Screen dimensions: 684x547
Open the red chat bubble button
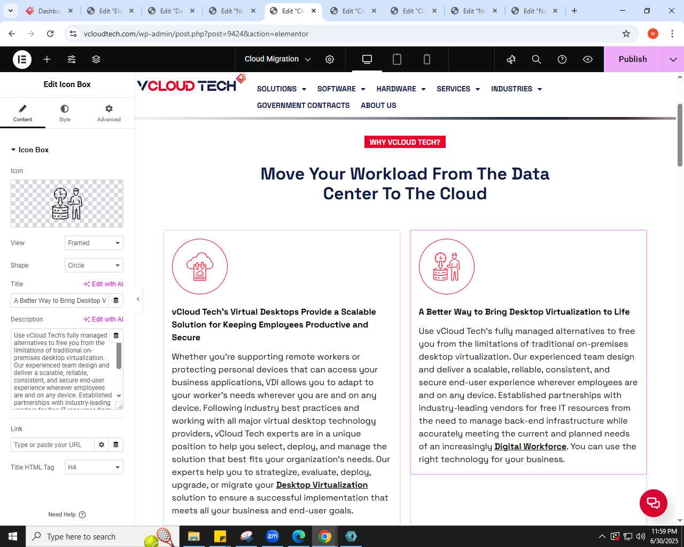tap(654, 503)
